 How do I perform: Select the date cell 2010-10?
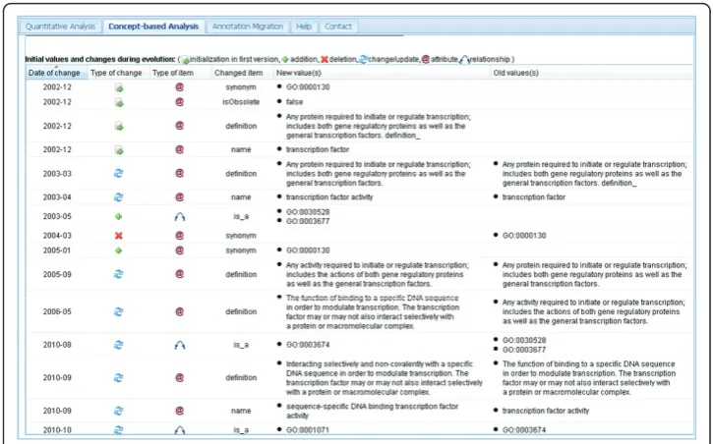[57, 430]
